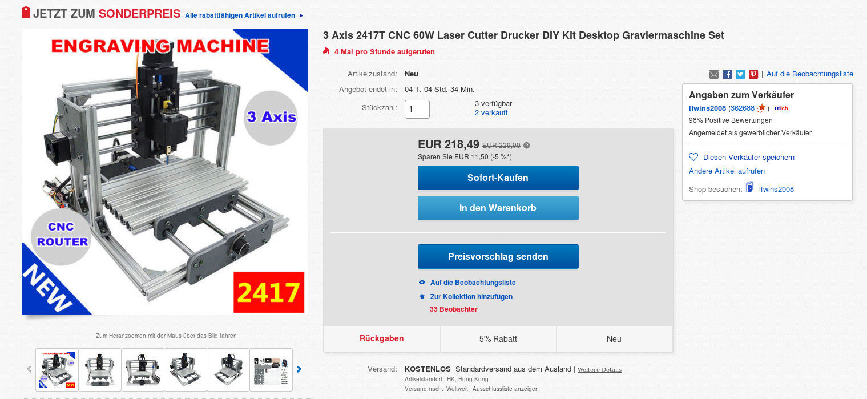867x399 pixels.
Task: Share listing on Facebook icon
Action: [x=727, y=74]
